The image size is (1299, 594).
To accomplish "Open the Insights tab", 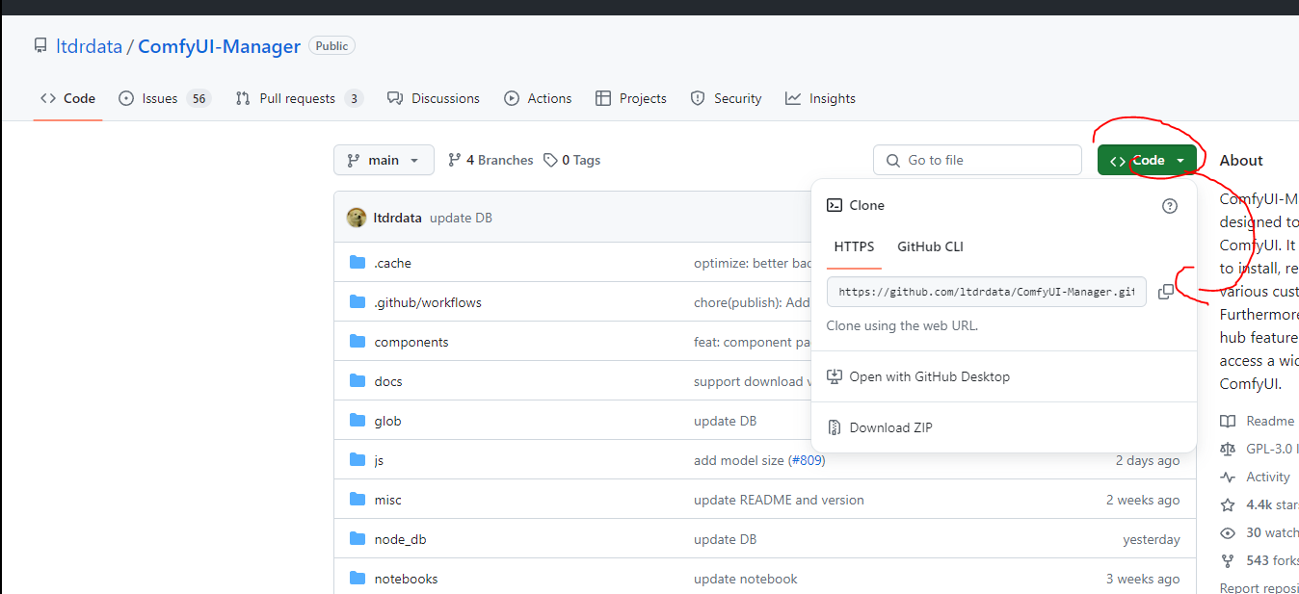I will pyautogui.click(x=820, y=98).
